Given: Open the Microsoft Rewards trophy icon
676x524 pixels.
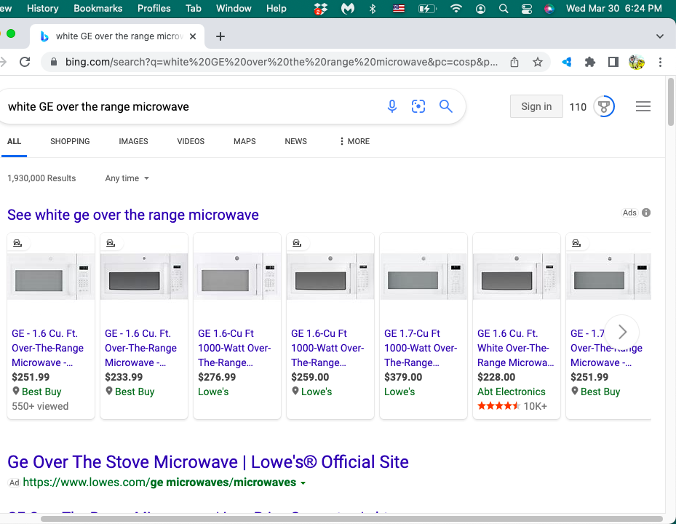Looking at the screenshot, I should point(604,107).
